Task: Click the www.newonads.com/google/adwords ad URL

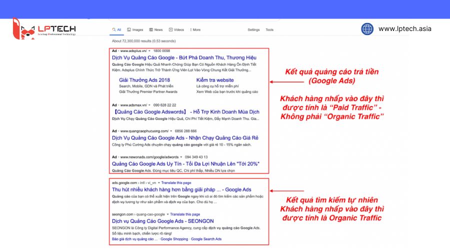Action: [149, 157]
